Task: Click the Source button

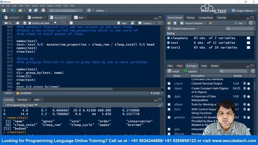Action: pyautogui.click(x=145, y=23)
